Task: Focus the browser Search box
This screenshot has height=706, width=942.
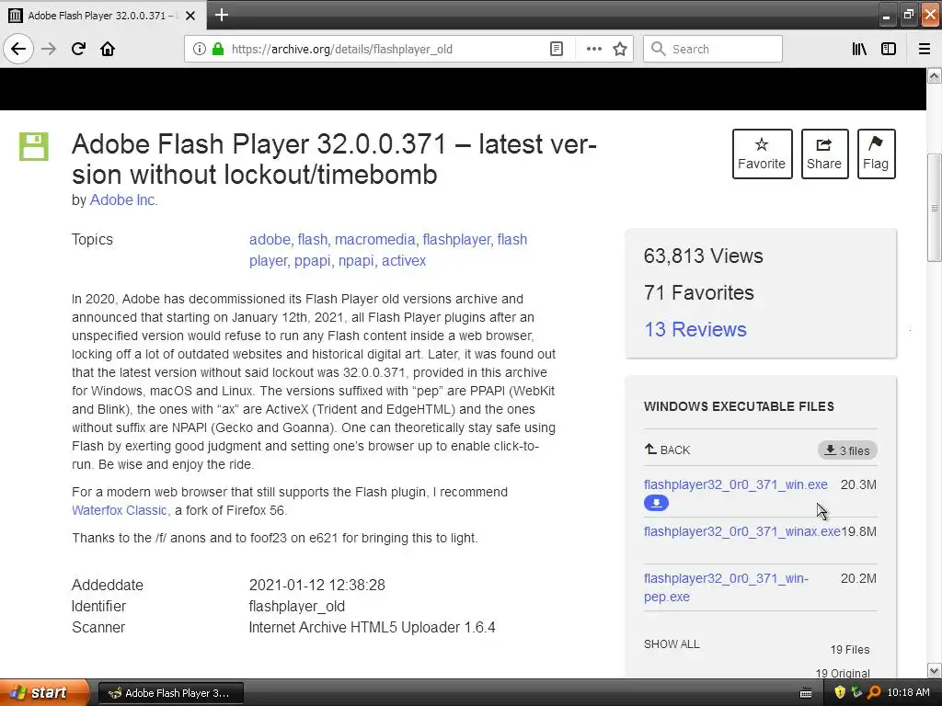Action: click(713, 49)
